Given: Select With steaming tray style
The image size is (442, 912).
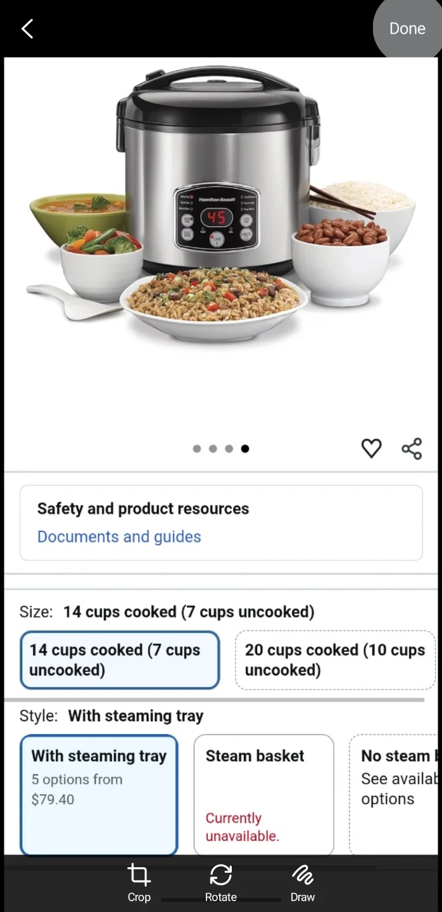Looking at the screenshot, I should [x=99, y=795].
